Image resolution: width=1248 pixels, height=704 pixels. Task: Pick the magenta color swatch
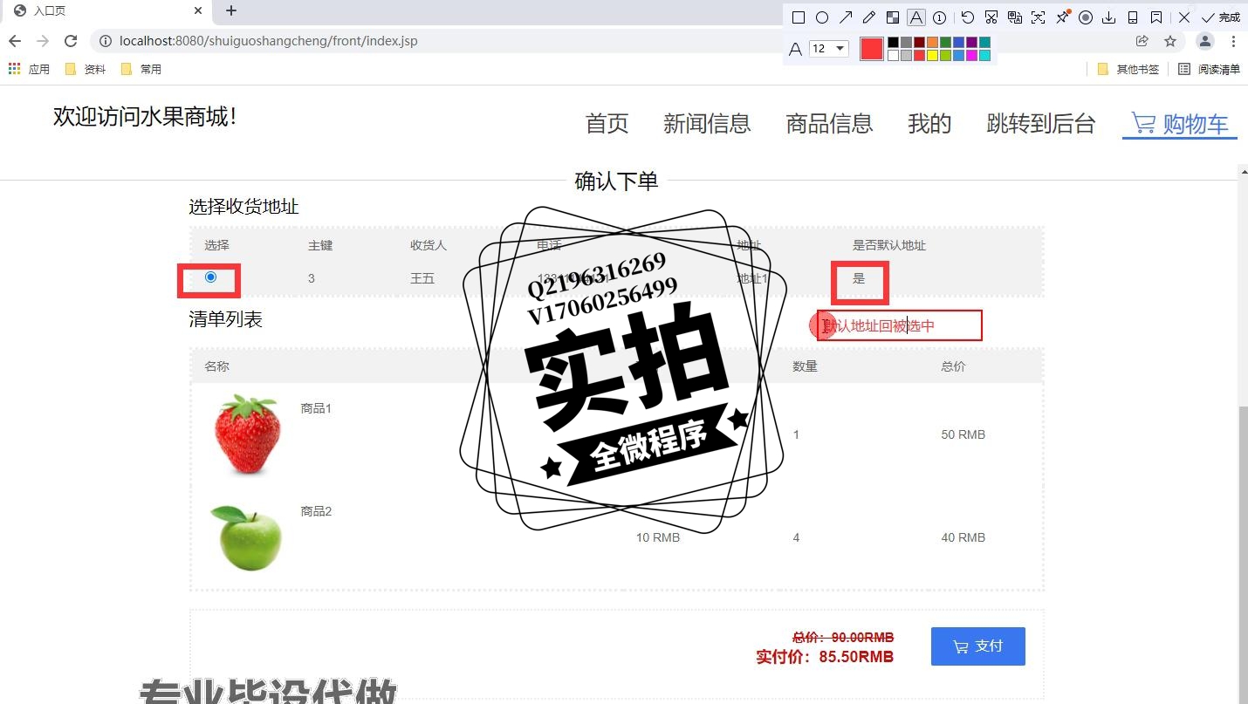(x=971, y=55)
